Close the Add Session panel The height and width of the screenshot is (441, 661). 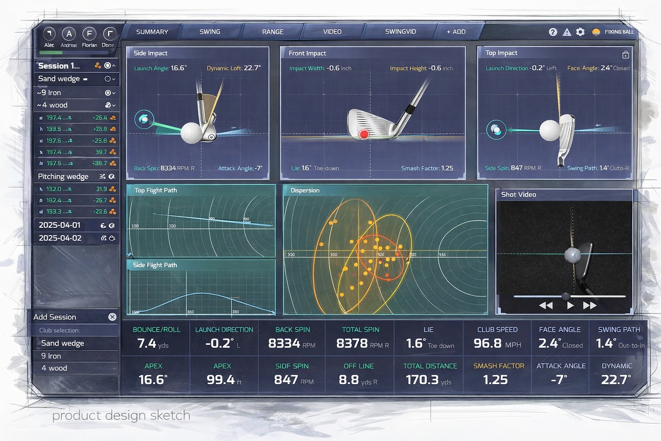click(x=111, y=317)
